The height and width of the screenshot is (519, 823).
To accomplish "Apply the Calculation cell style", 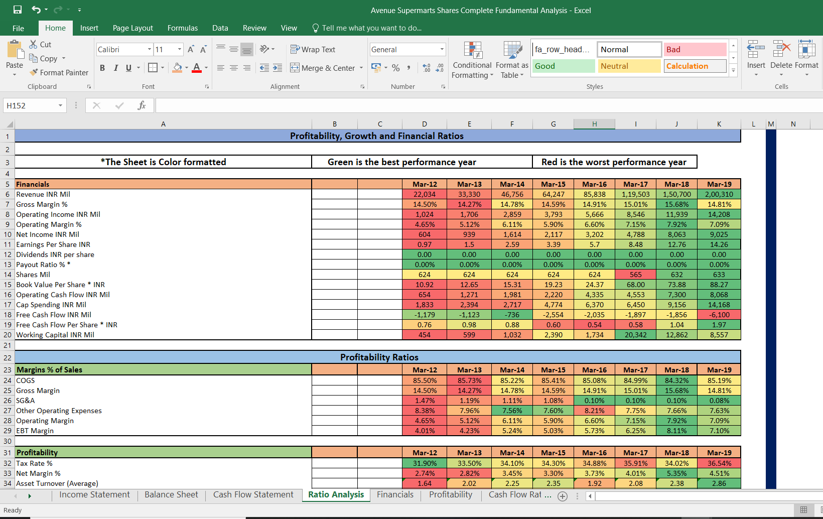I will (695, 66).
